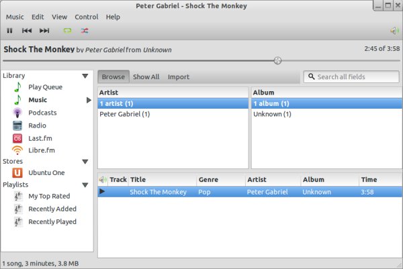Minimize the window

pyautogui.click(x=377, y=6)
